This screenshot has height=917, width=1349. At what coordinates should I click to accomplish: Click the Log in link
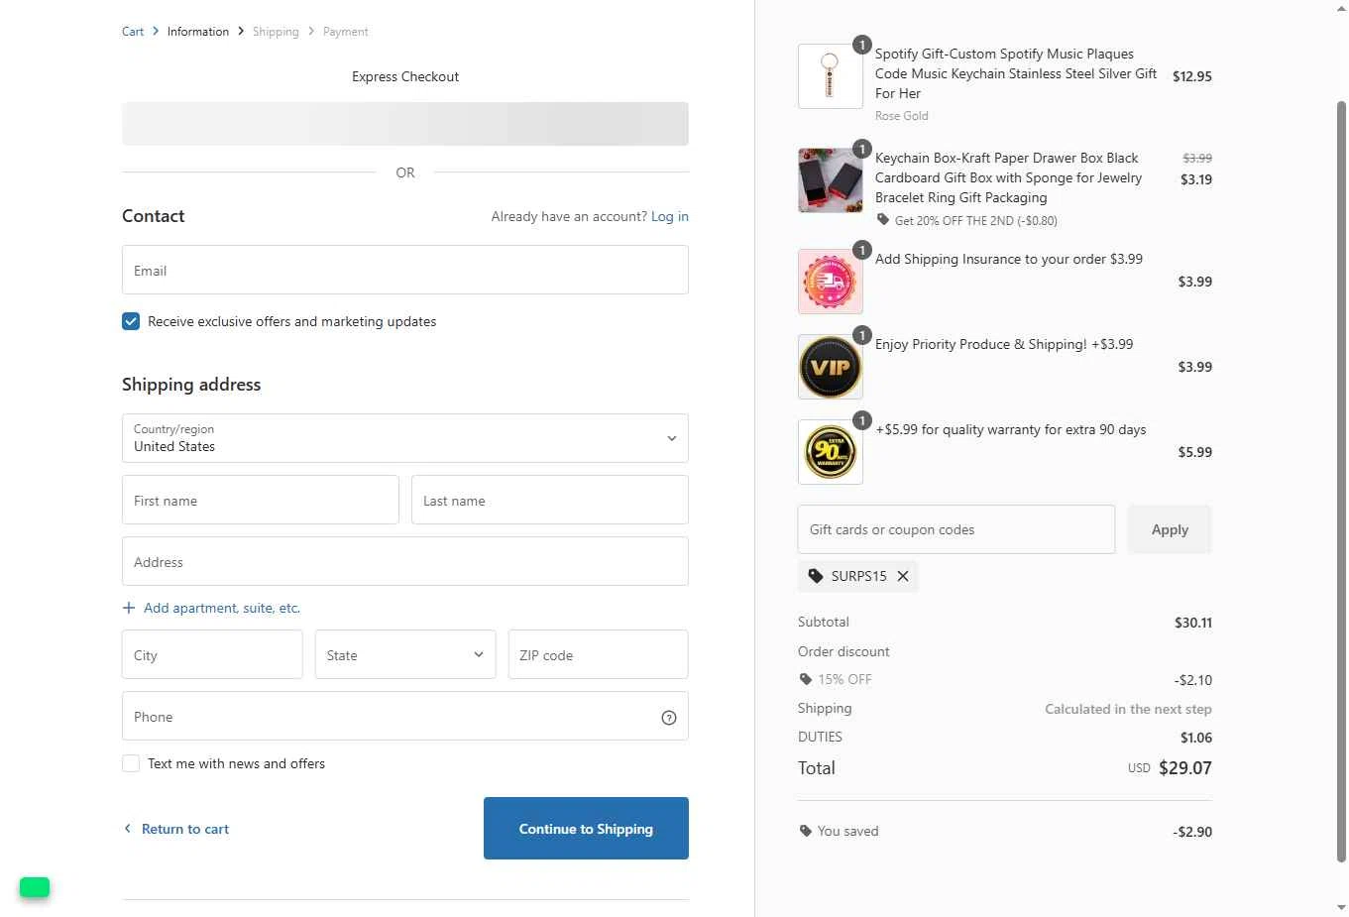tap(669, 216)
